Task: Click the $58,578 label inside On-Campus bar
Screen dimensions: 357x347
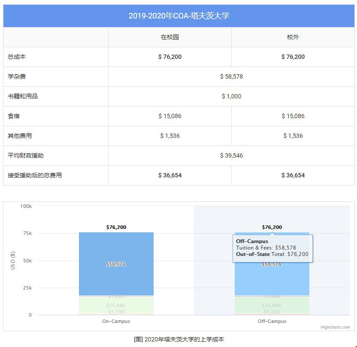Action: (116, 264)
